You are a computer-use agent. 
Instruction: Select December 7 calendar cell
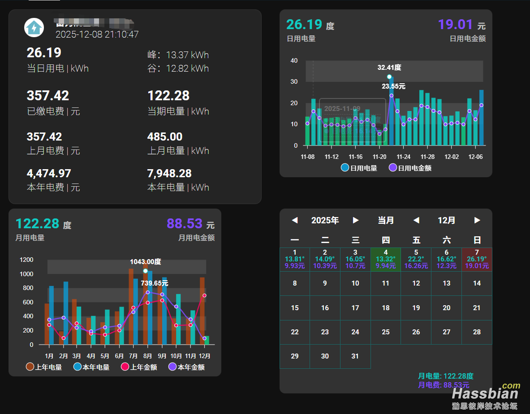(477, 259)
